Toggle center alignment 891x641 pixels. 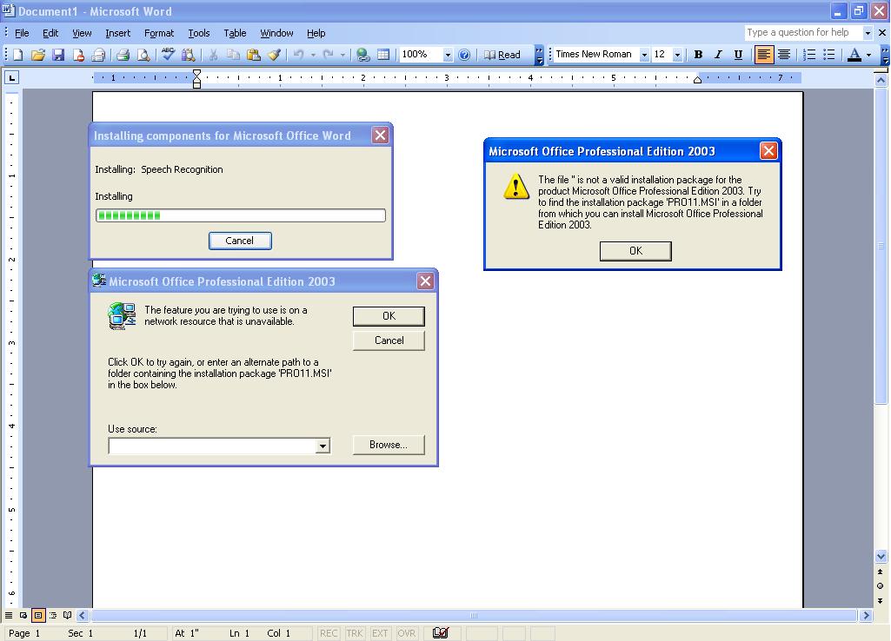tap(784, 55)
